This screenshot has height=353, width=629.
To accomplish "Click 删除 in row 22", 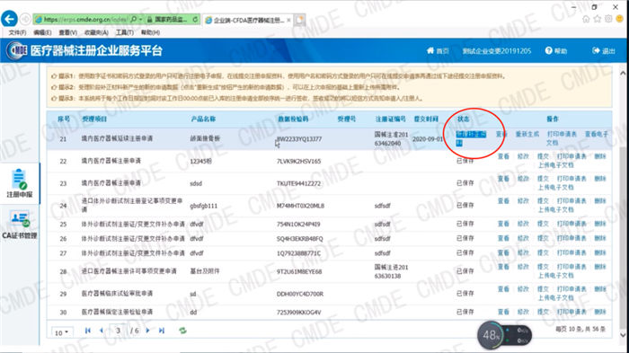I will tap(600, 156).
